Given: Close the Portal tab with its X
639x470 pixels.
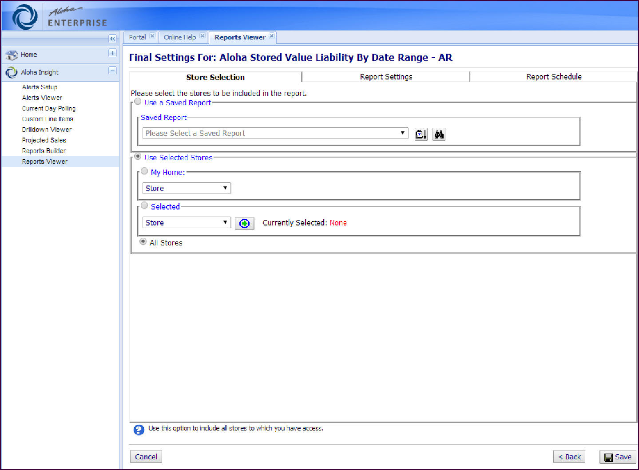Looking at the screenshot, I should (152, 36).
